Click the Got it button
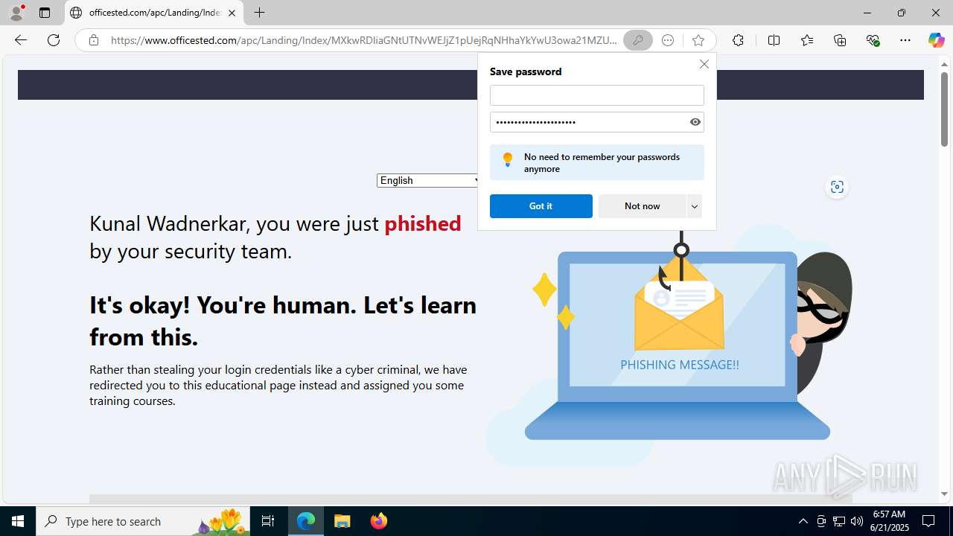Screen dimensions: 953x536 click(x=541, y=206)
